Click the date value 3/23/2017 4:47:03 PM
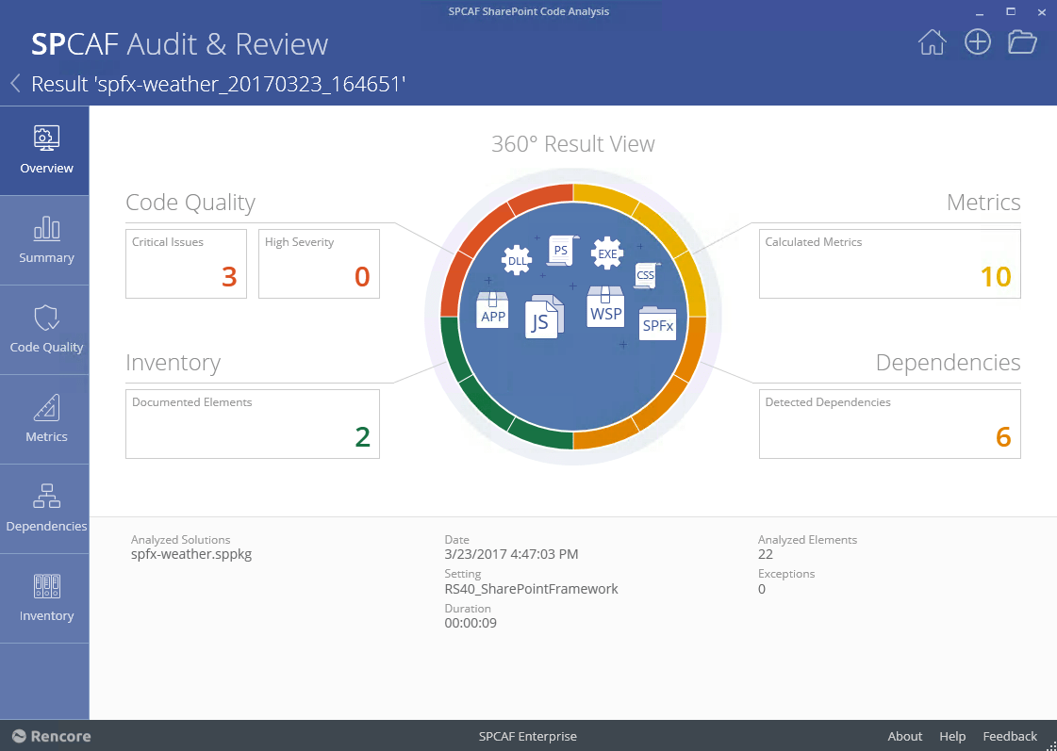This screenshot has width=1057, height=751. [511, 554]
